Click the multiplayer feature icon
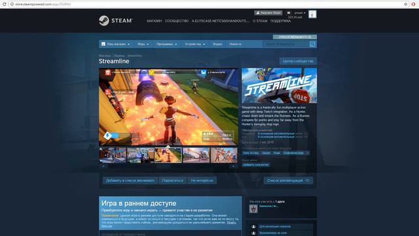 253,226
